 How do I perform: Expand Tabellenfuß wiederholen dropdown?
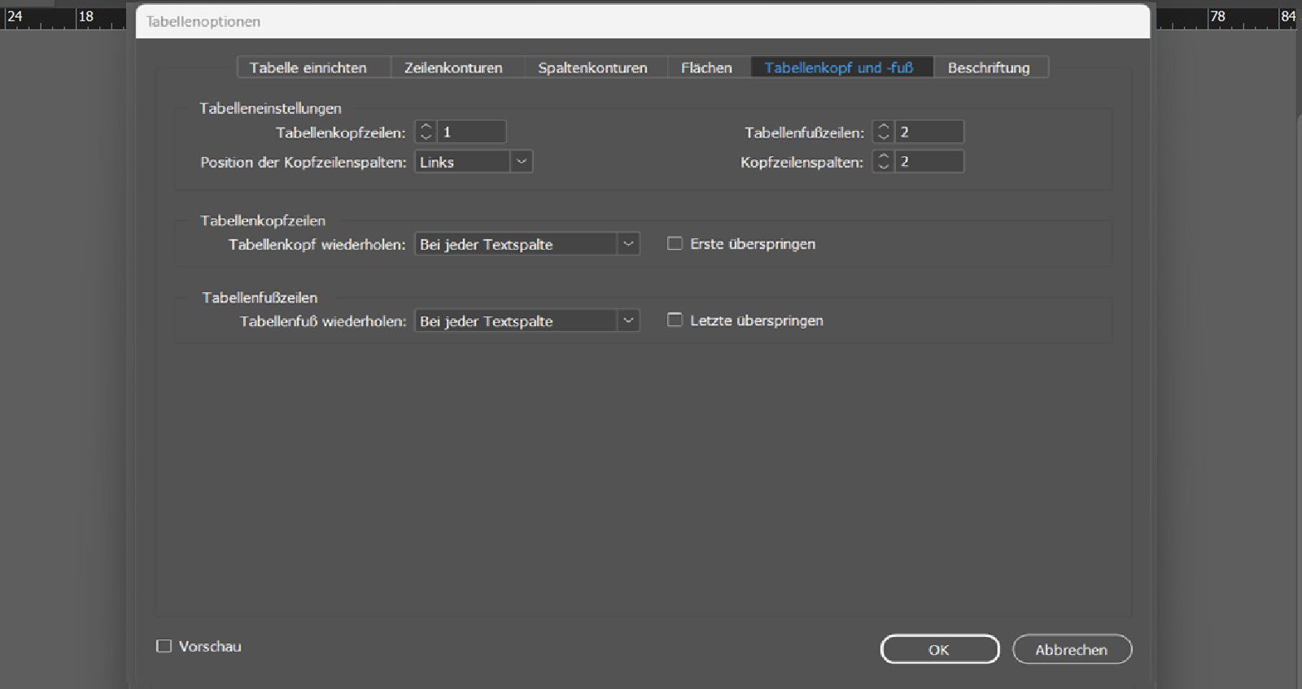(x=527, y=321)
